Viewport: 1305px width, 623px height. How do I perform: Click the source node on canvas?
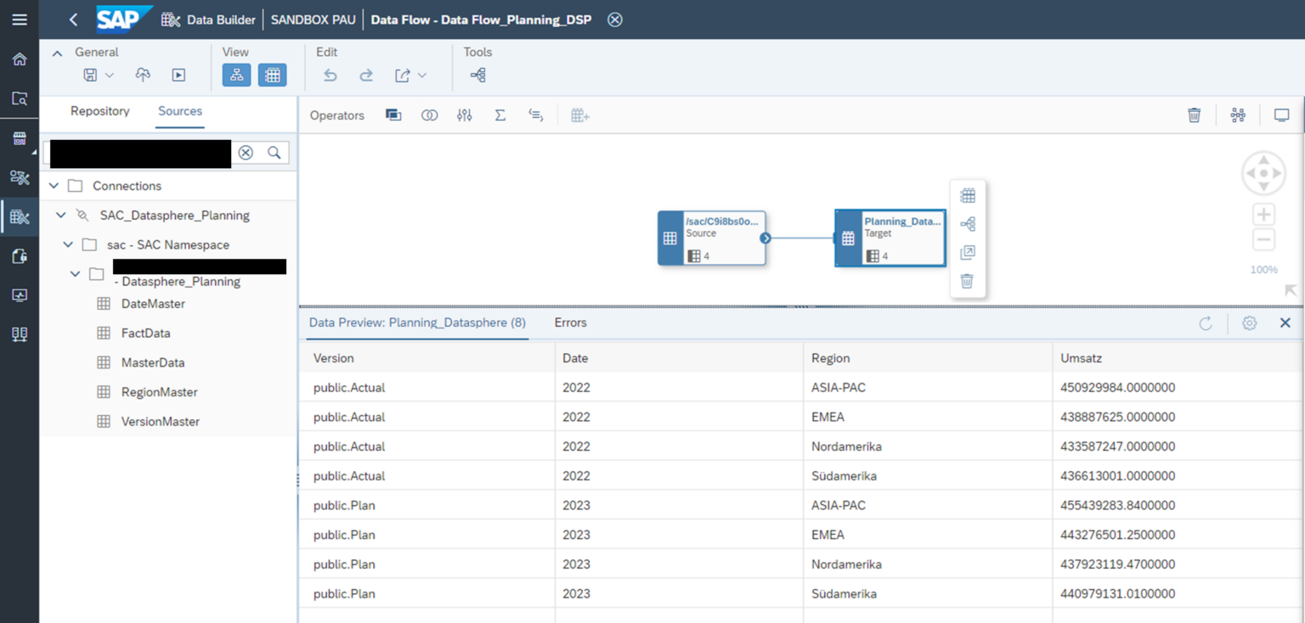point(712,239)
